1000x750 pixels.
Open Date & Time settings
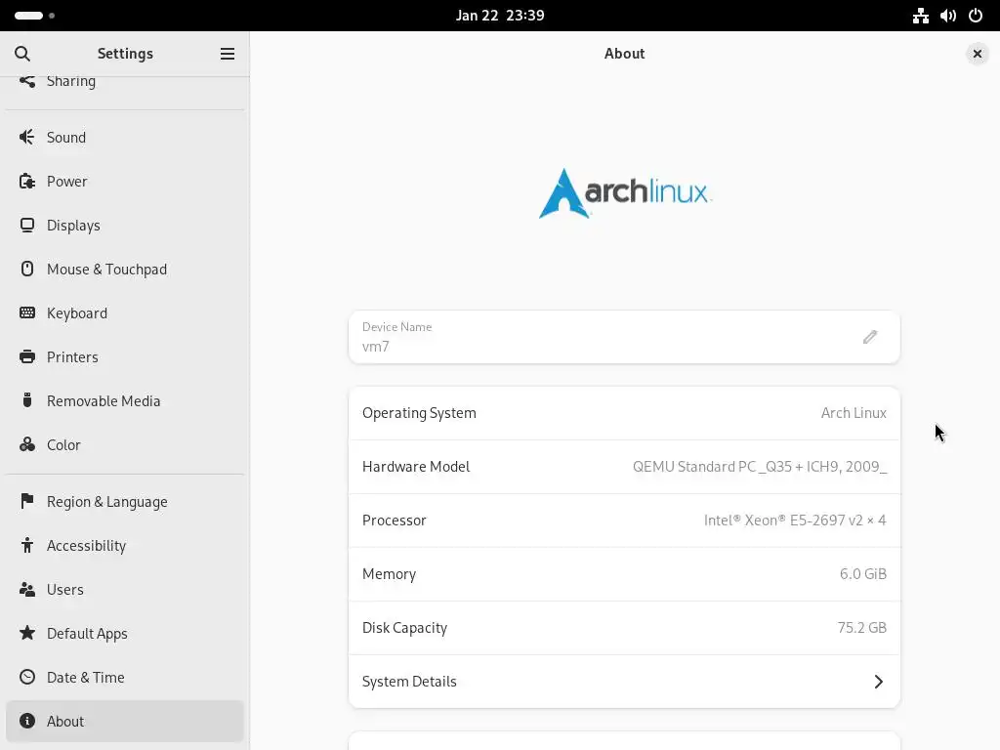pos(125,678)
